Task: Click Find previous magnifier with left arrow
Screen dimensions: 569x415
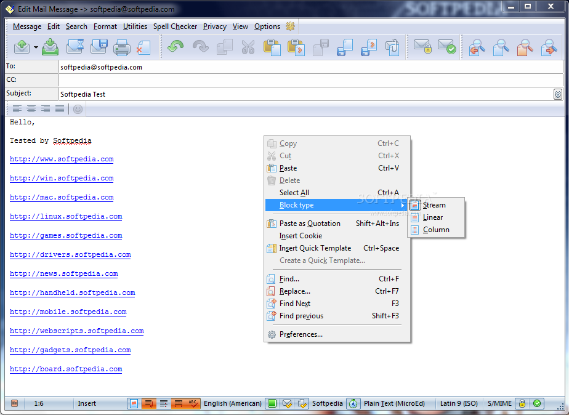Action: [x=477, y=47]
